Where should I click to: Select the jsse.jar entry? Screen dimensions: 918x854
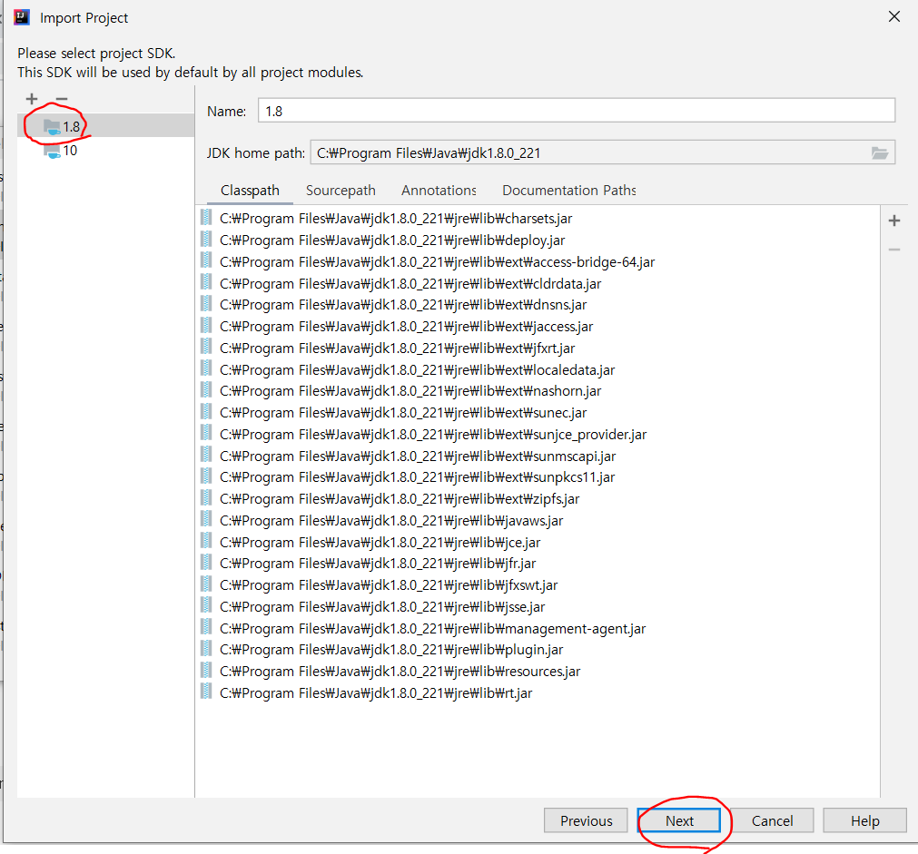coord(538,606)
